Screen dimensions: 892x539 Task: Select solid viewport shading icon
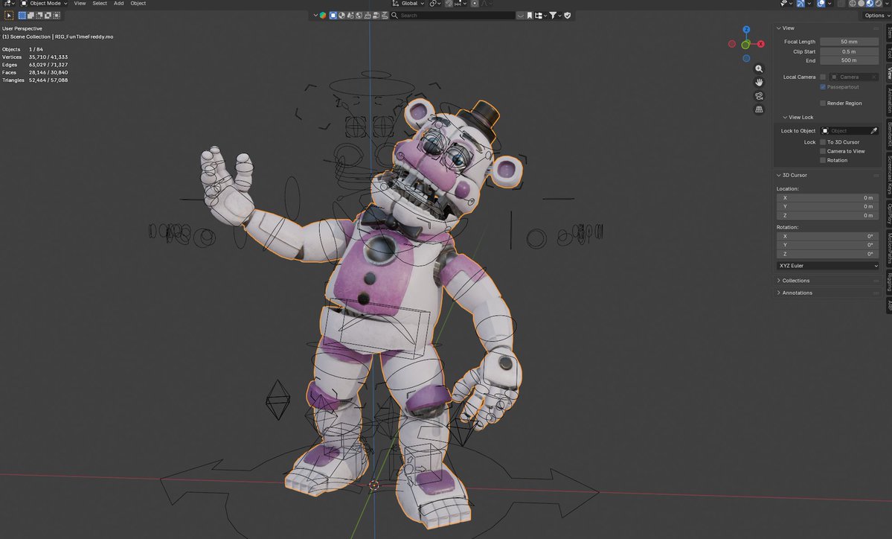(x=861, y=4)
